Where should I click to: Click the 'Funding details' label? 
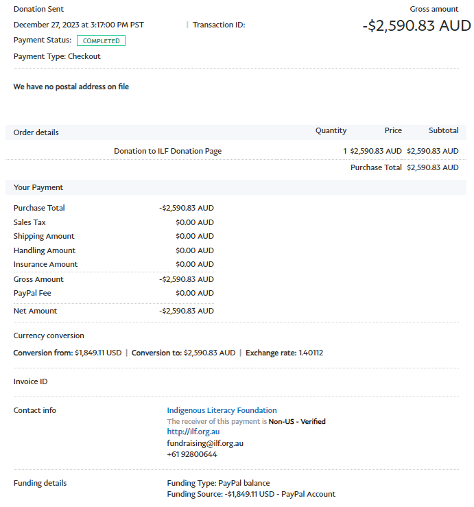(x=40, y=483)
